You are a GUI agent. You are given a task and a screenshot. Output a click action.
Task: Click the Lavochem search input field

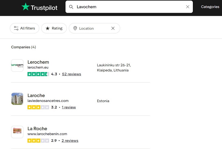[128, 7]
